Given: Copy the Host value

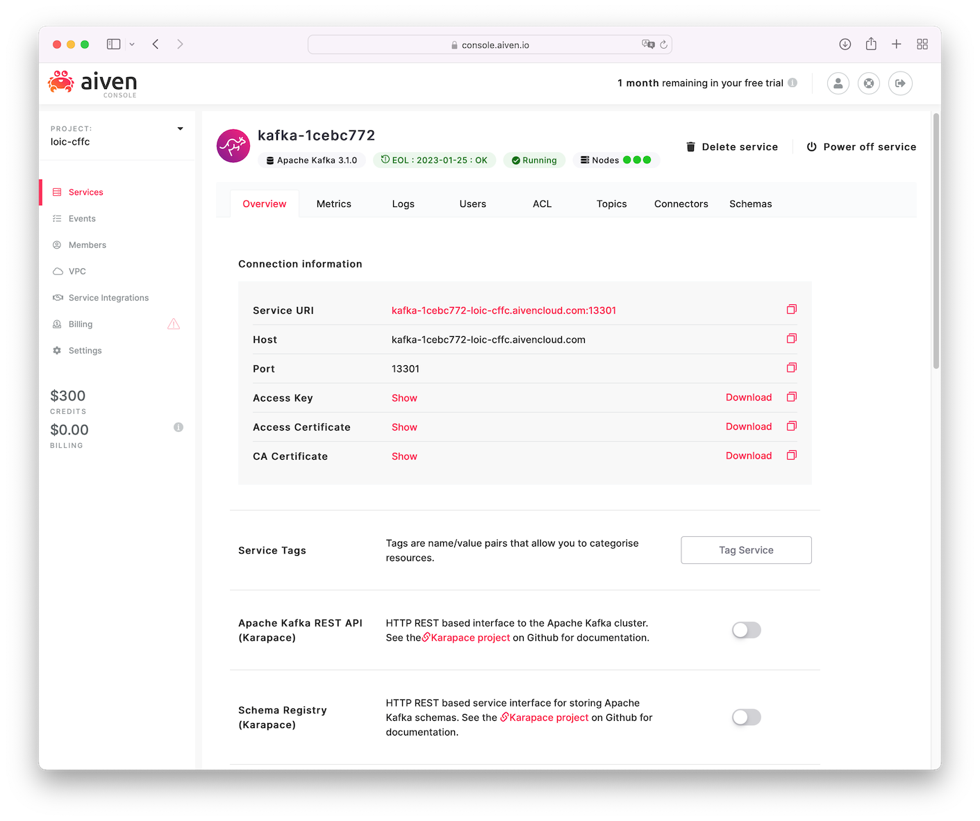Looking at the screenshot, I should pos(792,338).
